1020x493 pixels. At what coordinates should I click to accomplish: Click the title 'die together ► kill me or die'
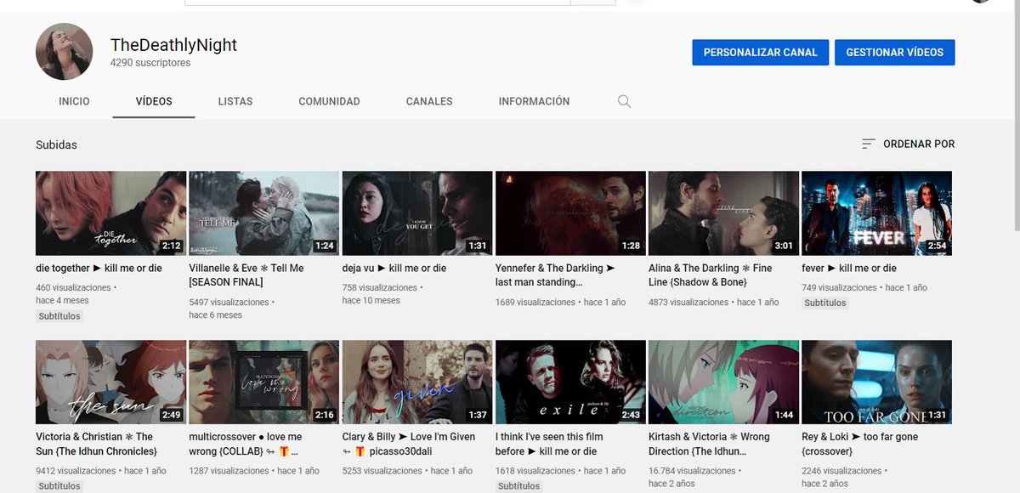point(99,269)
